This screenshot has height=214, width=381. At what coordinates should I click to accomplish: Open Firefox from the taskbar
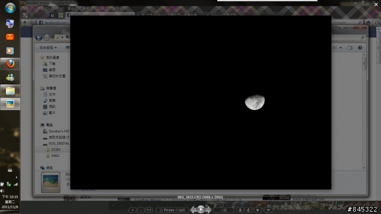pos(10,64)
